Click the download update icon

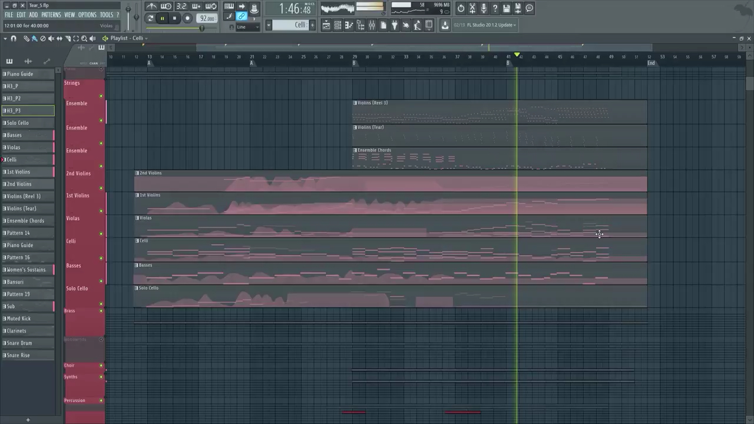point(445,25)
